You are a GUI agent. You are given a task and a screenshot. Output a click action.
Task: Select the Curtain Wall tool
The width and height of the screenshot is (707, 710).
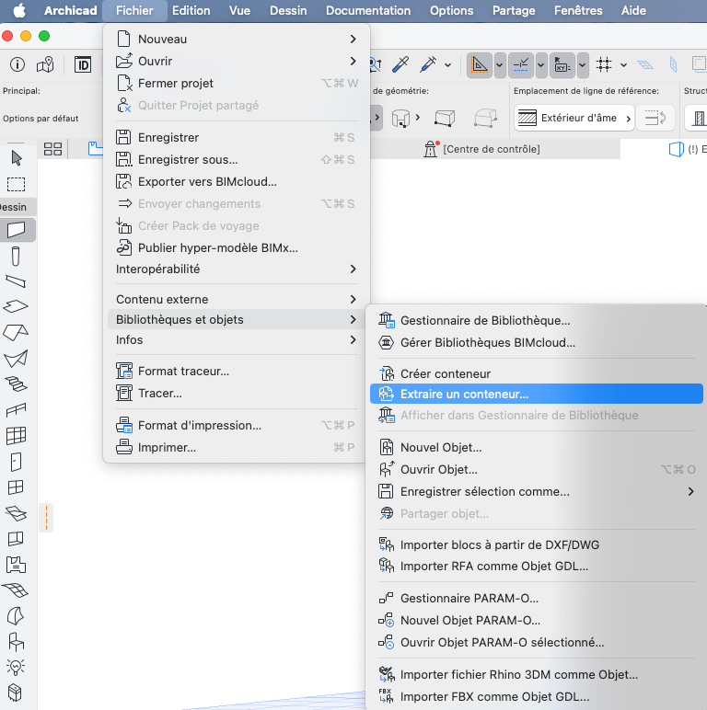tap(16, 436)
